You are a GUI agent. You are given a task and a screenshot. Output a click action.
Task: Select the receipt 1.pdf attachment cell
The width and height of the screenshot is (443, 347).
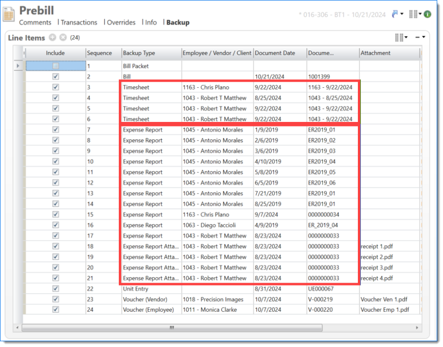[377, 246]
